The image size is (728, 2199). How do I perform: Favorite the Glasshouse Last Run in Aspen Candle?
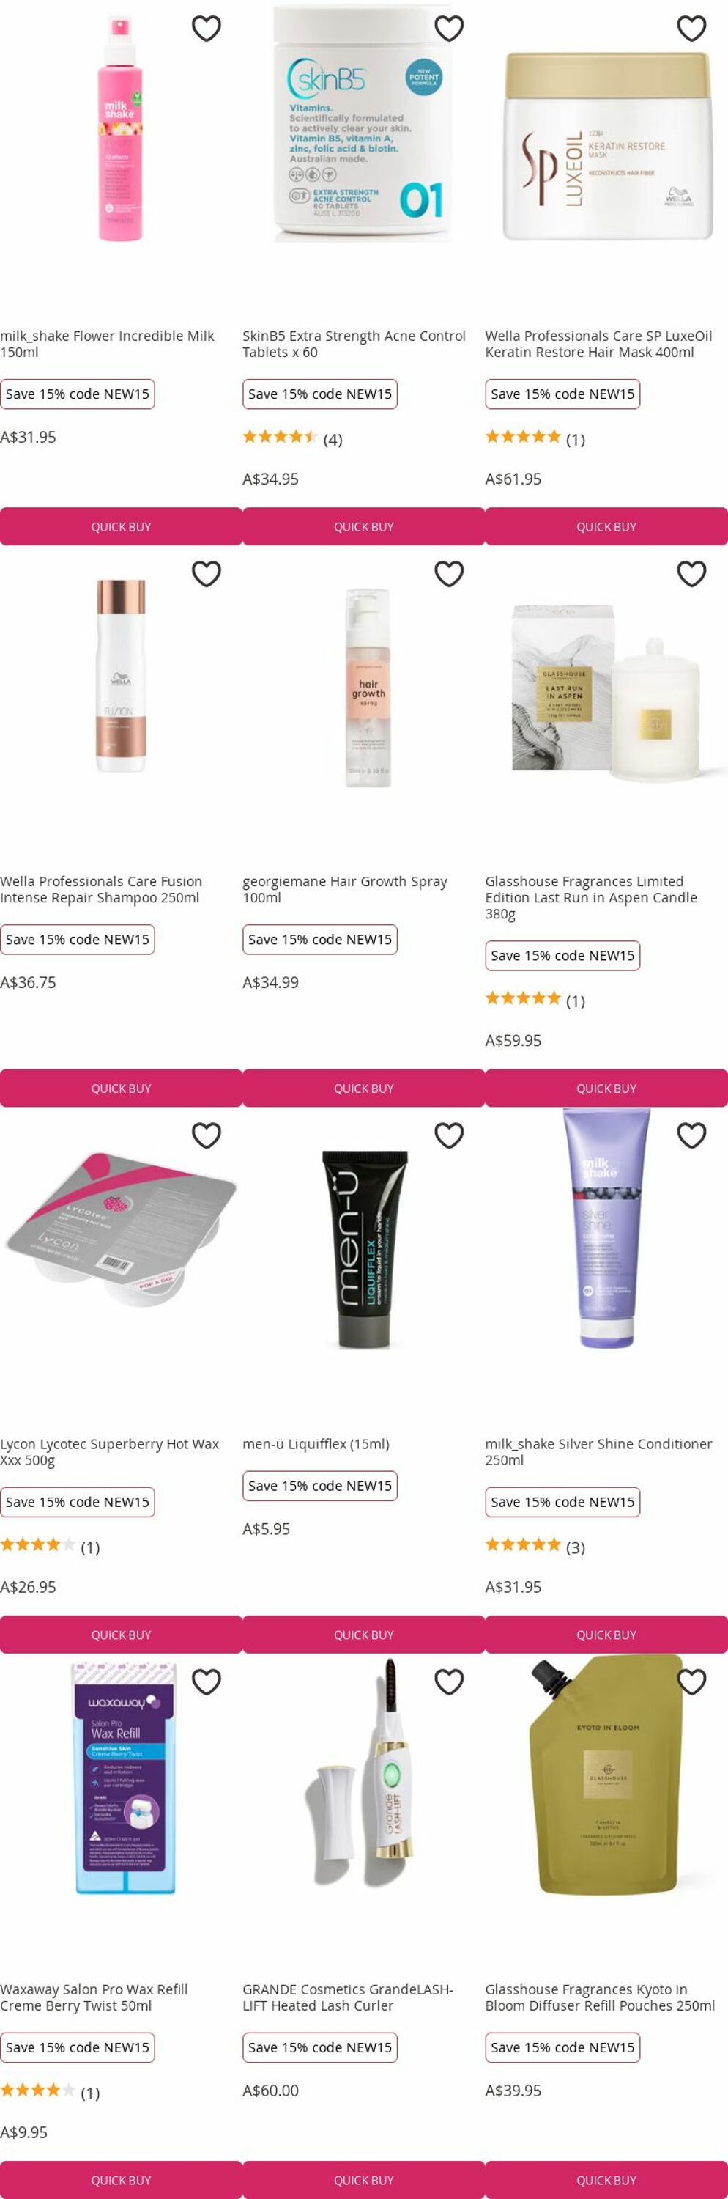[x=691, y=574]
